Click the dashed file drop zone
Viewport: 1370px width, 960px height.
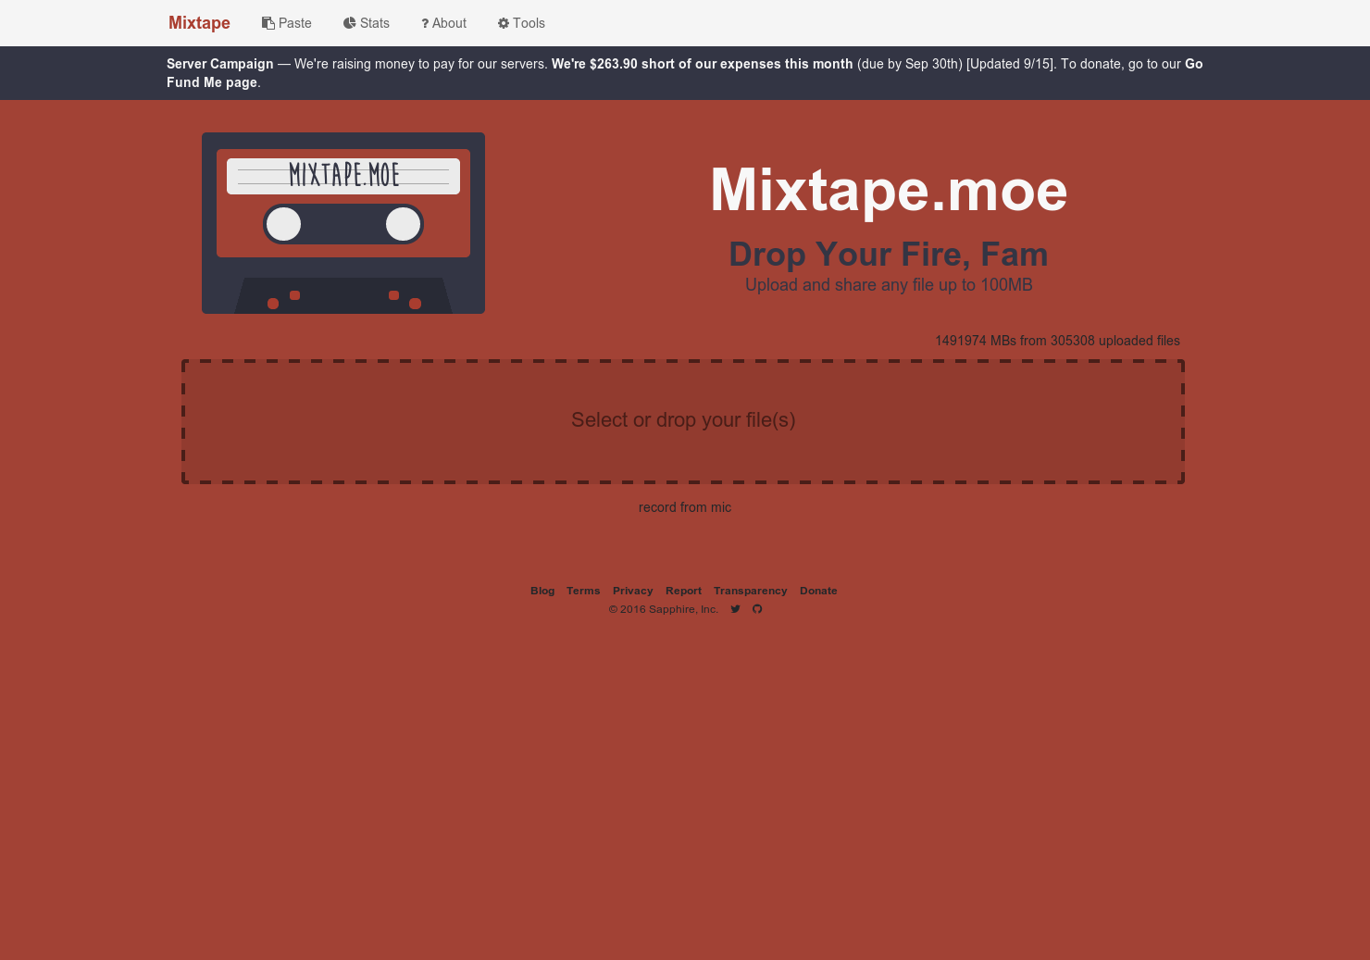[683, 420]
